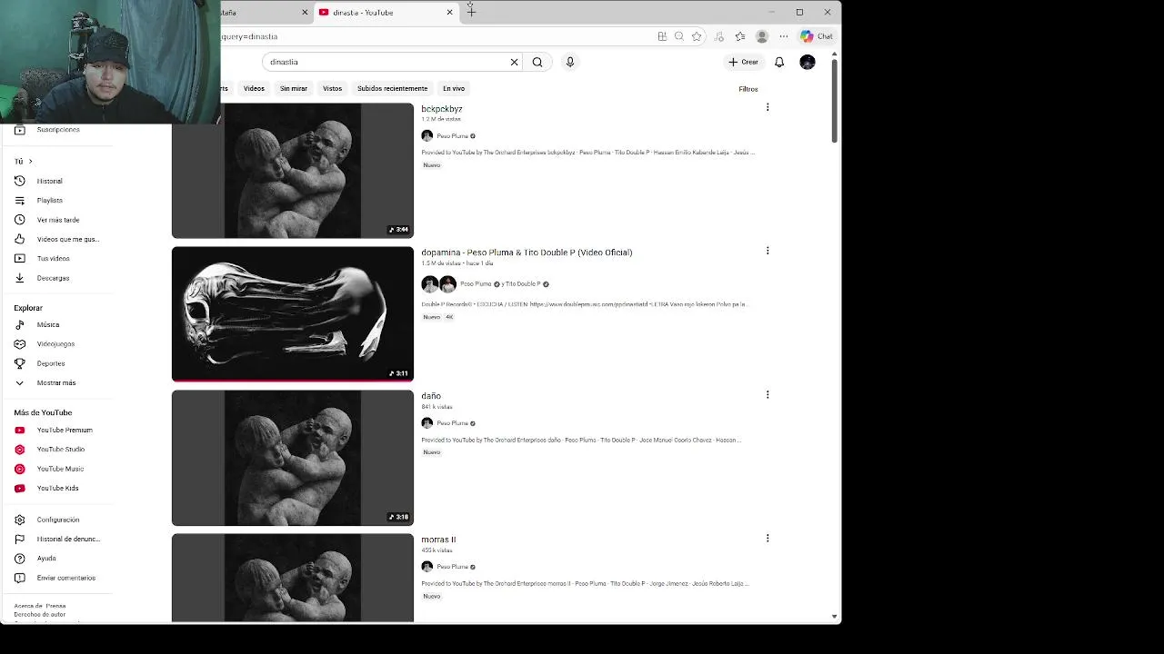1164x654 pixels.
Task: Click the Crear button
Action: click(x=743, y=62)
